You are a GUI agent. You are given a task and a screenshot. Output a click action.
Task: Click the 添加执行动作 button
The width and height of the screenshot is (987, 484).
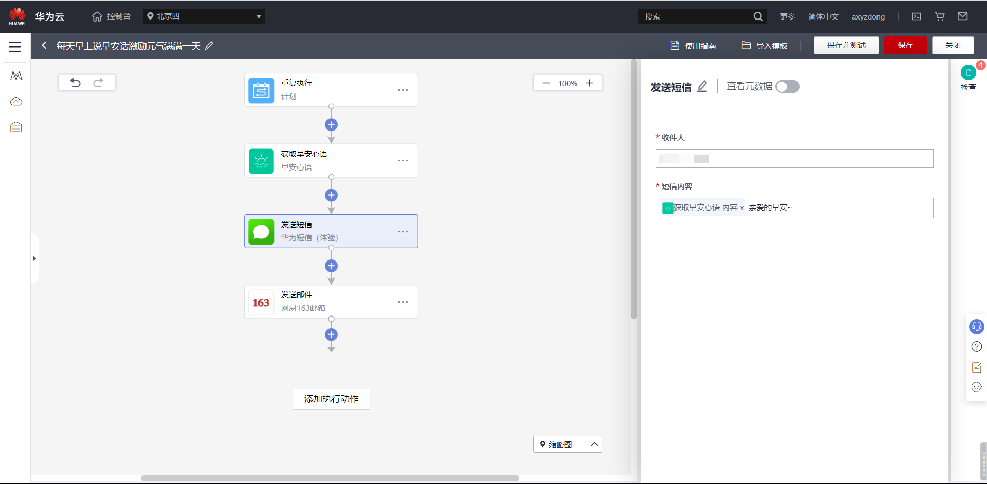pos(331,399)
